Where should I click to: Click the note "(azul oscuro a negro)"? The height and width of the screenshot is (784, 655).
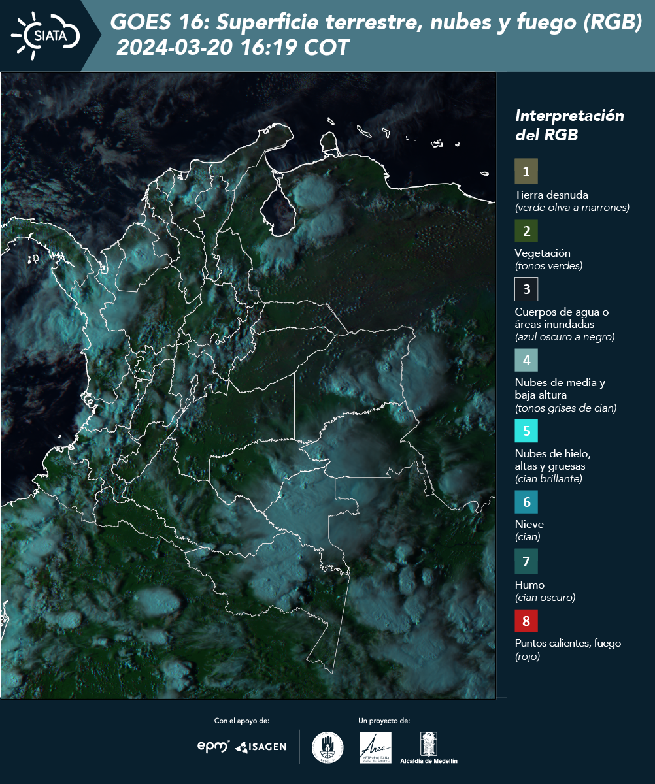565,337
